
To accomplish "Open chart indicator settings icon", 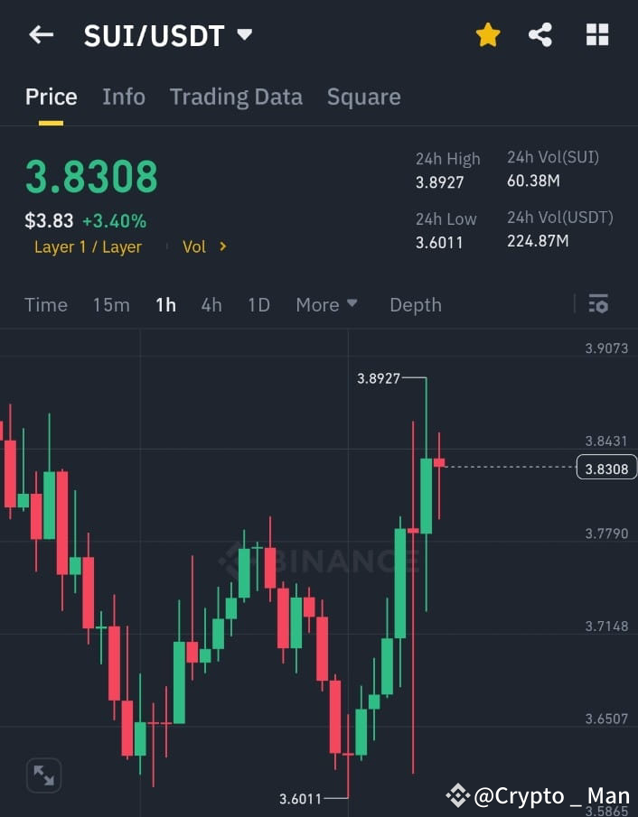I will [x=598, y=304].
